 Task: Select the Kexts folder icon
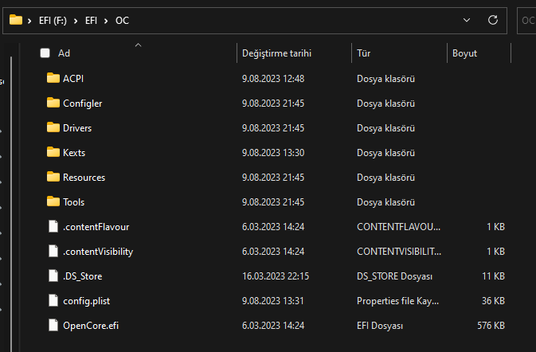coord(53,152)
